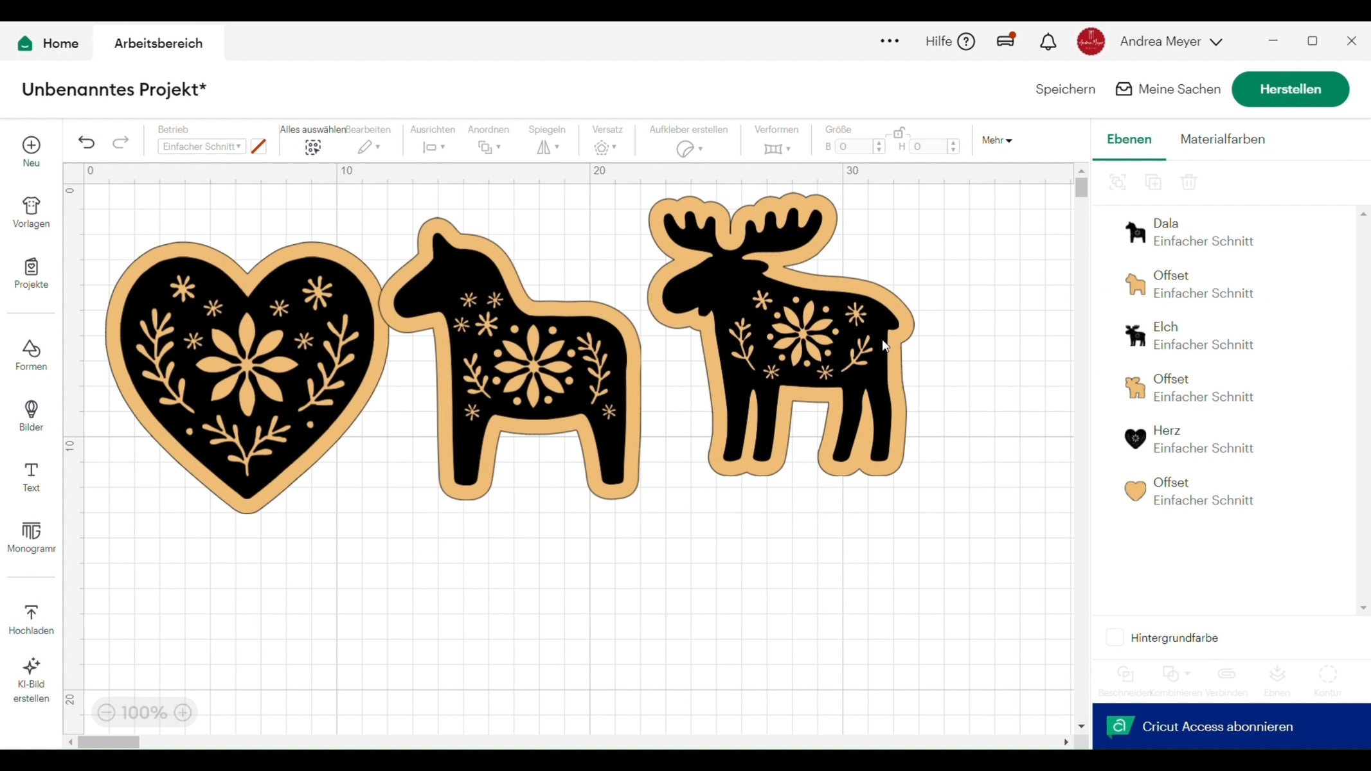This screenshot has height=771, width=1371.
Task: Click the zoom in plus button
Action: (183, 713)
